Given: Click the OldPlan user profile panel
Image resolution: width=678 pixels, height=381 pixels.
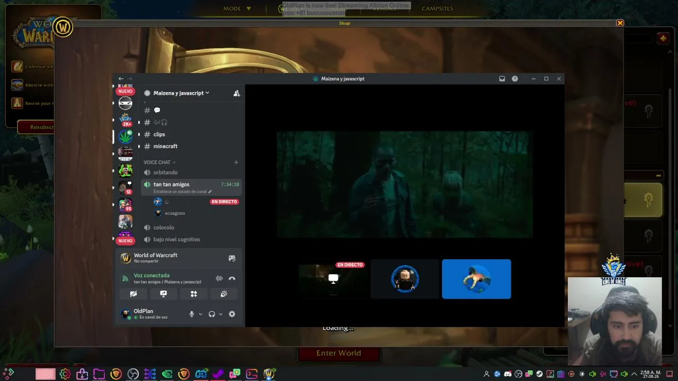Looking at the screenshot, I should point(151,314).
